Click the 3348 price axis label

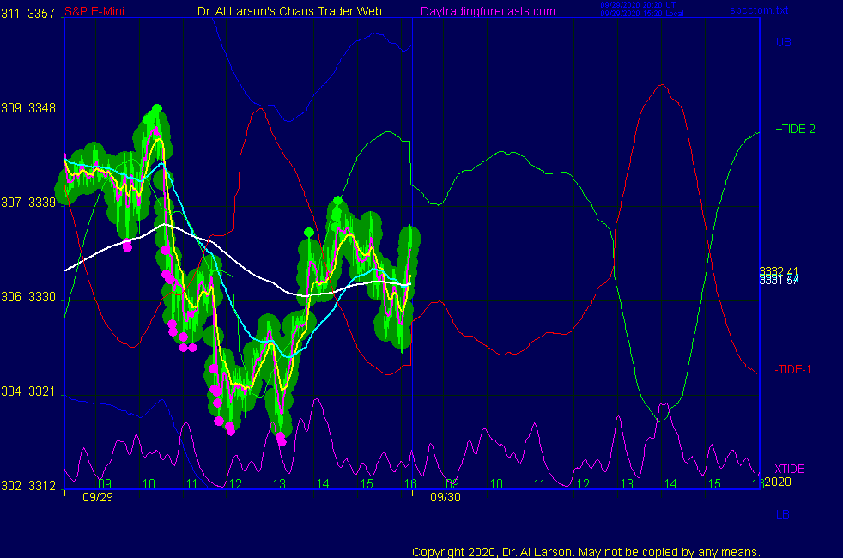[42, 108]
